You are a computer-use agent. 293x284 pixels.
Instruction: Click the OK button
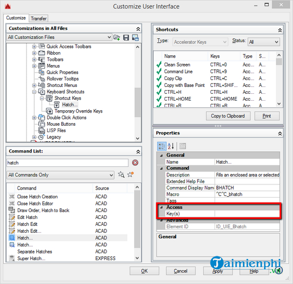144,271
